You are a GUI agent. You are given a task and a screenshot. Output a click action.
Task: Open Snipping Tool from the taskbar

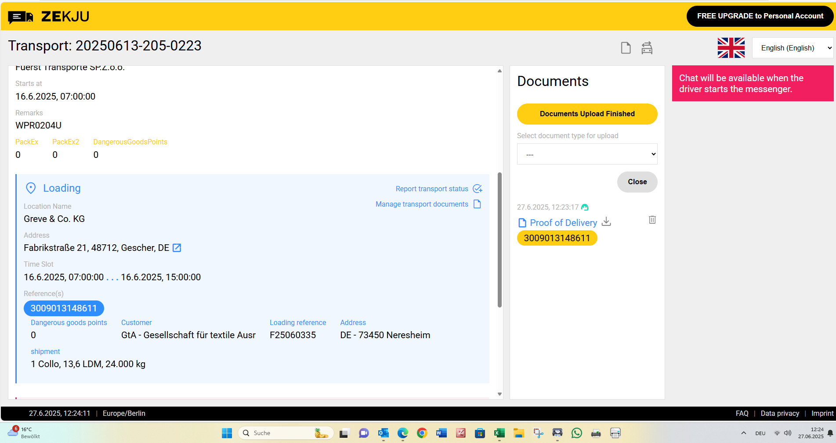click(x=538, y=433)
